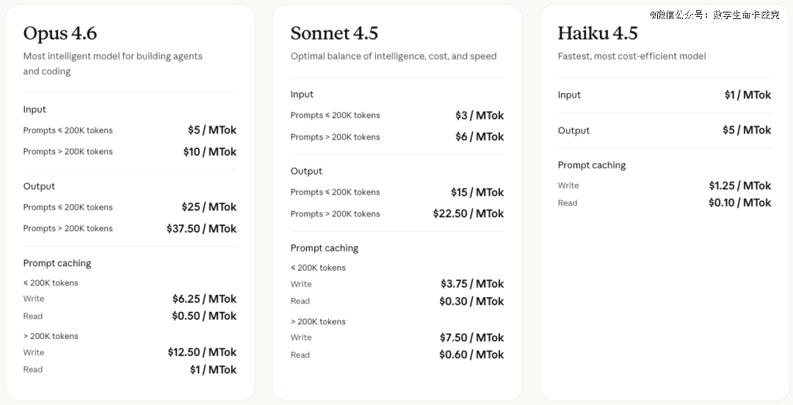Image resolution: width=793 pixels, height=405 pixels.
Task: Click the $7.50 / MTok Sonnet write price
Action: 472,337
